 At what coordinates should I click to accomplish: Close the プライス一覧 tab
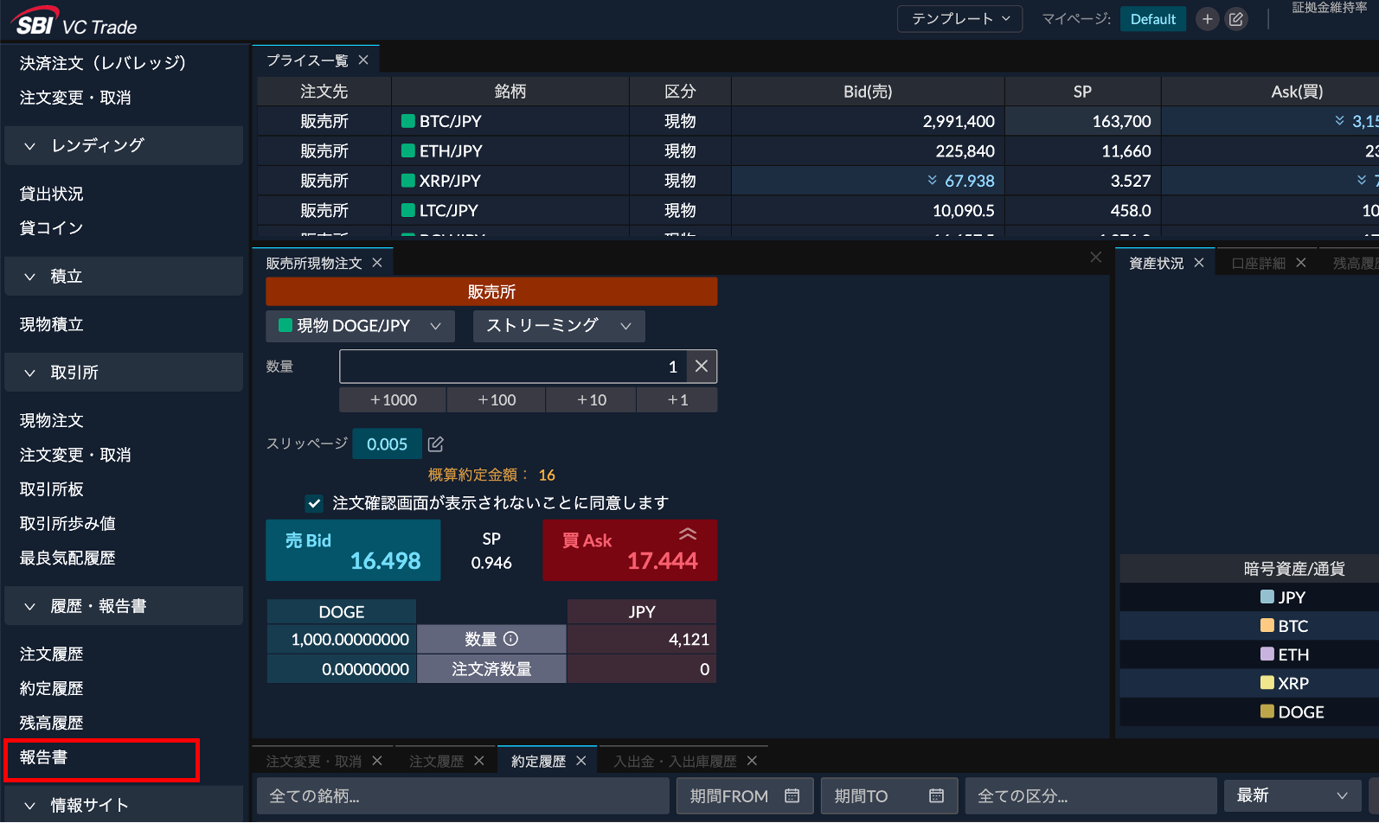pyautogui.click(x=363, y=60)
